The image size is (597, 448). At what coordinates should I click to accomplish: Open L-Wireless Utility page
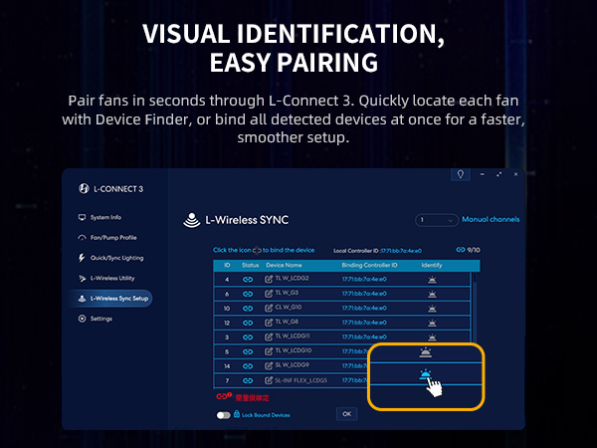(106, 278)
